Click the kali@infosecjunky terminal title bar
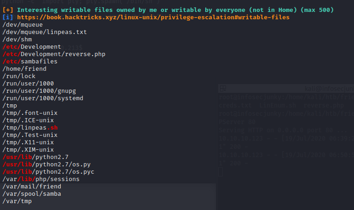The height and width of the screenshot is (210, 354). coord(286,89)
